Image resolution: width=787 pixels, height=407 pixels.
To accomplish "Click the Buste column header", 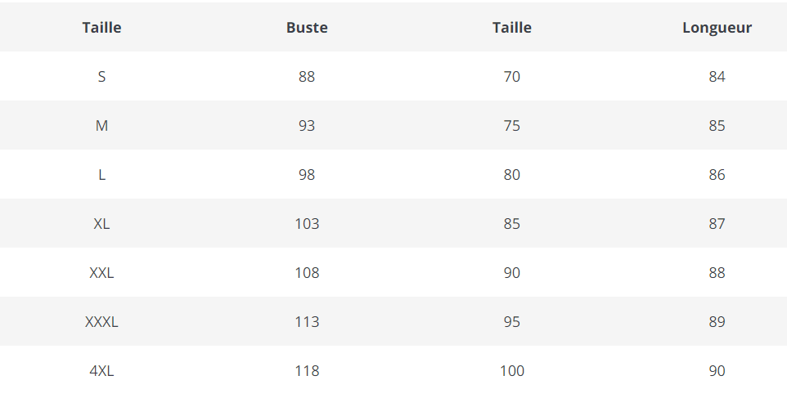I will [307, 27].
